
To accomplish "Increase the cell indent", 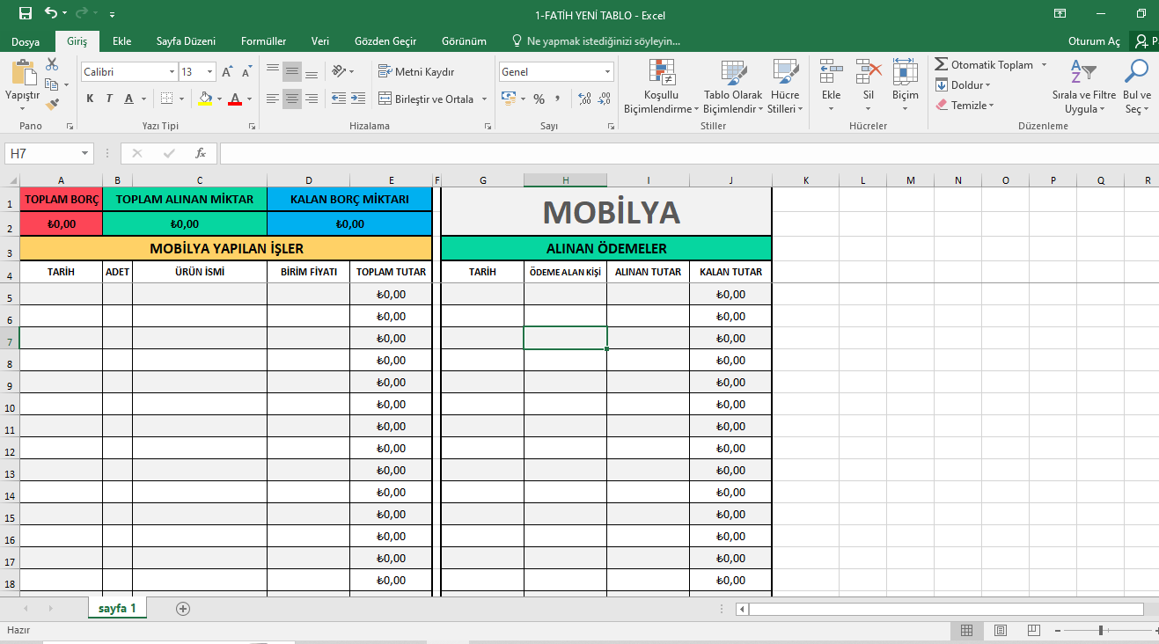I will [357, 99].
